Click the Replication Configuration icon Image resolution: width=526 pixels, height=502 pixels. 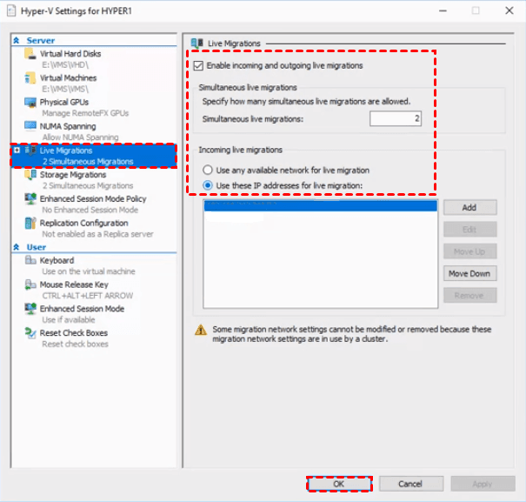click(30, 223)
